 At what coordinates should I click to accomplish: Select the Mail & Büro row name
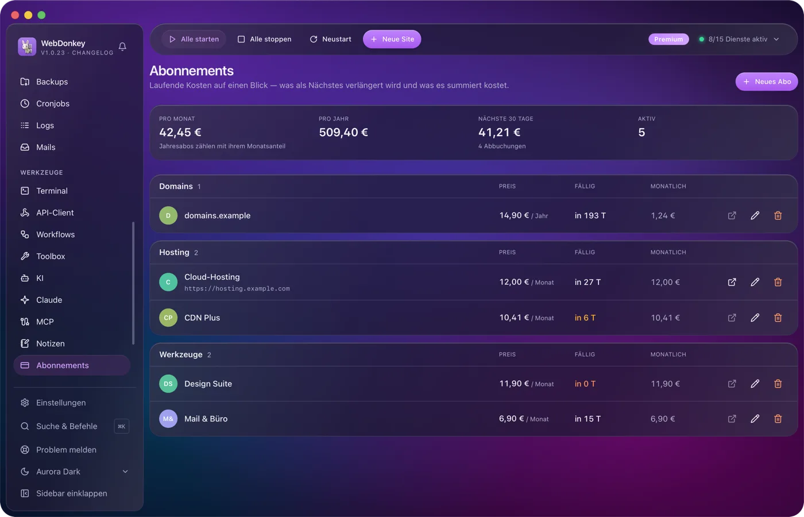pos(206,419)
